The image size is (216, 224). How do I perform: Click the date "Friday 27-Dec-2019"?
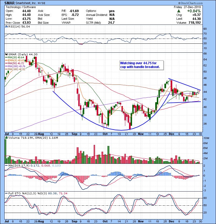(x=187, y=7)
